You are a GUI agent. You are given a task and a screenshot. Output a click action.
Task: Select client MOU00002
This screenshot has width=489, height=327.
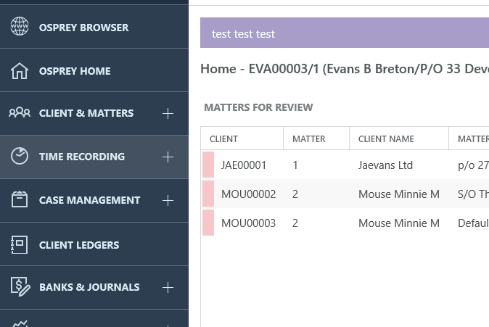[x=249, y=194]
